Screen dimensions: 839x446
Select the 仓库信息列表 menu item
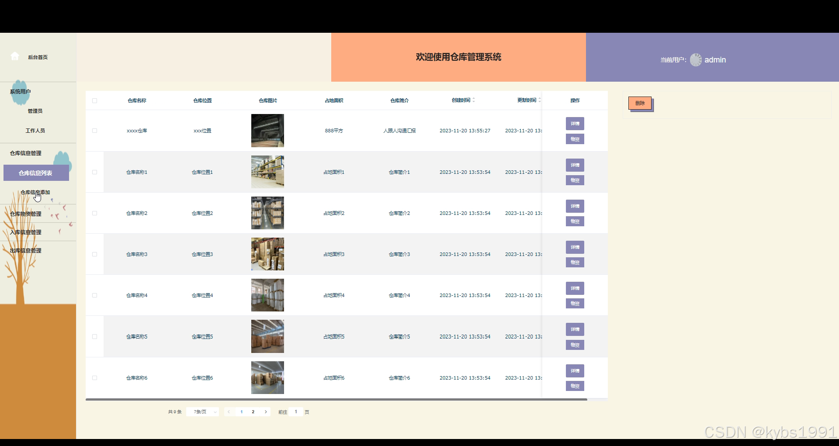[36, 173]
